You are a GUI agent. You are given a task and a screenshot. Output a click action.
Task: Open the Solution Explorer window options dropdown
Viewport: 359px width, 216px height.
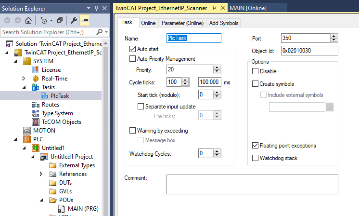point(89,9)
